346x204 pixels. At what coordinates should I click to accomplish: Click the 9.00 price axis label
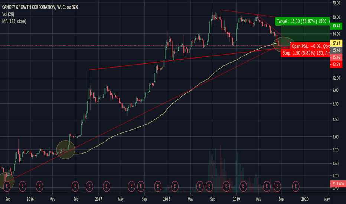pos(335,90)
